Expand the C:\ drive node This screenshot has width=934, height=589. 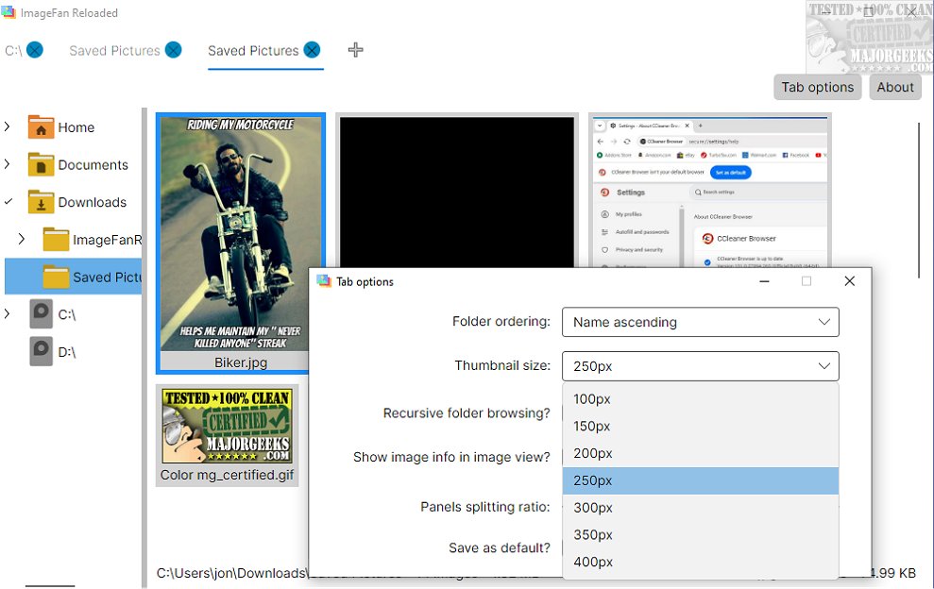coord(8,313)
